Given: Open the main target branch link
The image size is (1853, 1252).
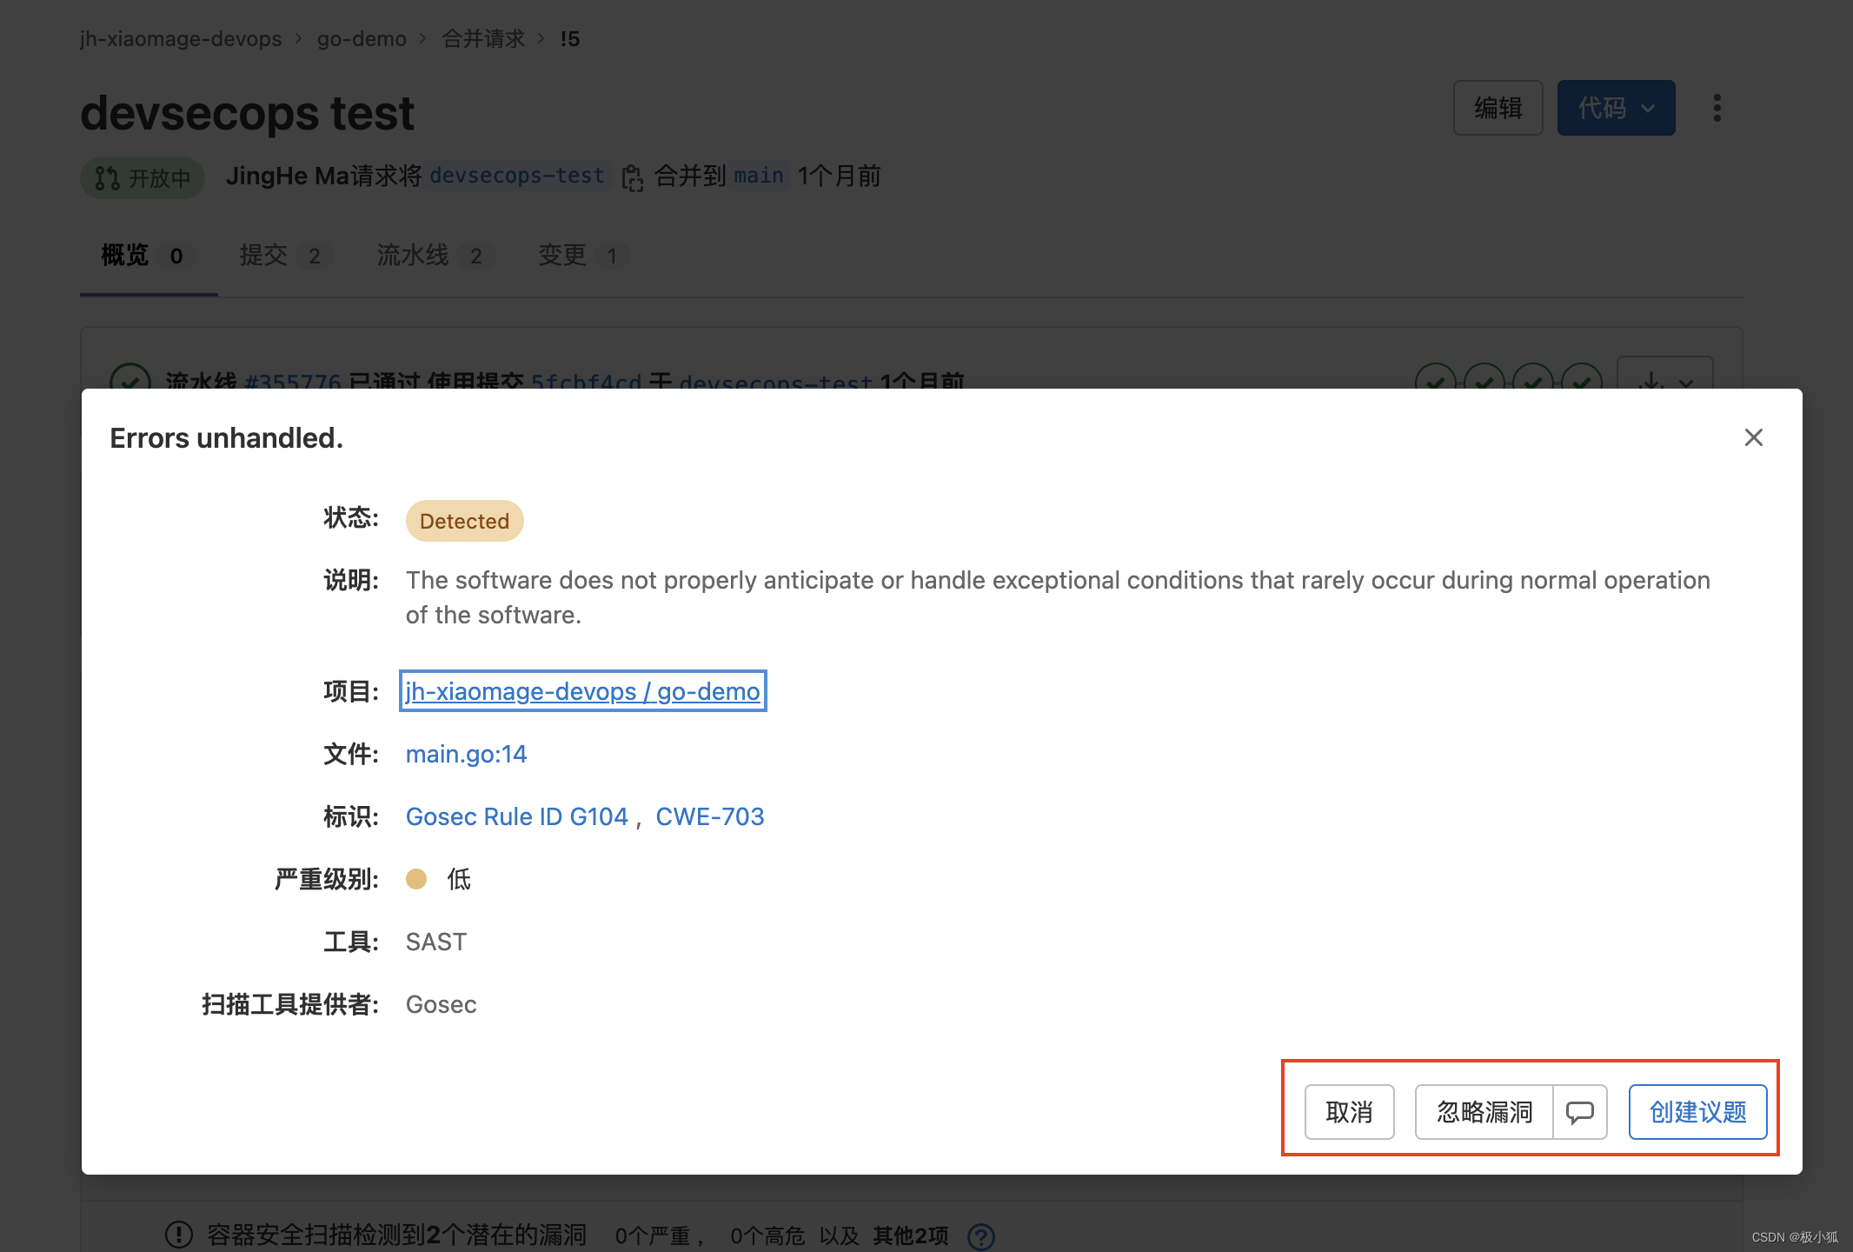Looking at the screenshot, I should (759, 176).
